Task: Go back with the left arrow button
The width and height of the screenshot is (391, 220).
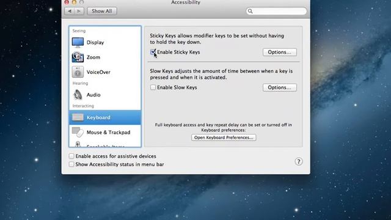Action: click(x=70, y=11)
